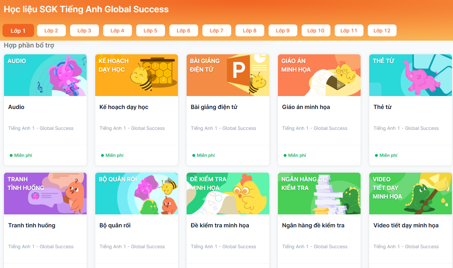Click Miễn phí on Kế hoạch dạy học card
Screen dimensions: 453x268
[x=114, y=155]
